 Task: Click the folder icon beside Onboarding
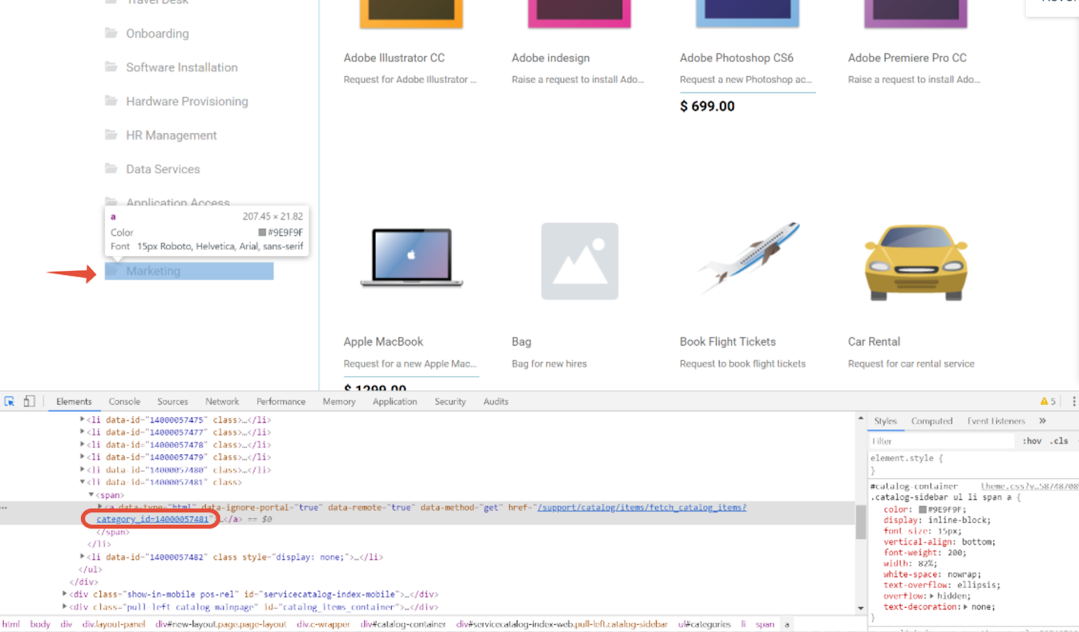click(x=111, y=33)
